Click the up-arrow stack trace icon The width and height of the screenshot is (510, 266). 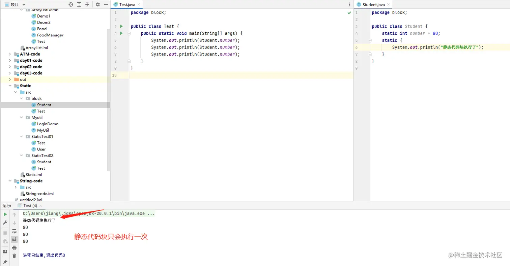click(x=14, y=214)
